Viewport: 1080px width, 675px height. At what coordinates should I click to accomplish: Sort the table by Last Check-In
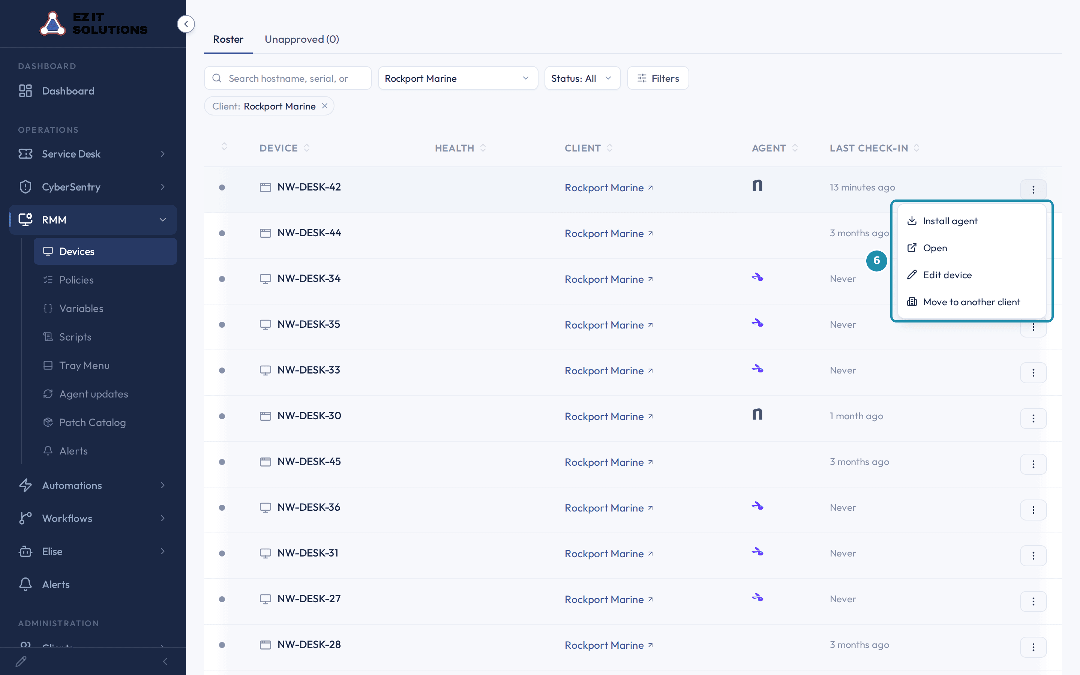pyautogui.click(x=874, y=148)
